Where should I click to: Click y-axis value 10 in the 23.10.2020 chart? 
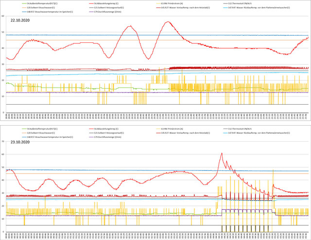pos(3,219)
